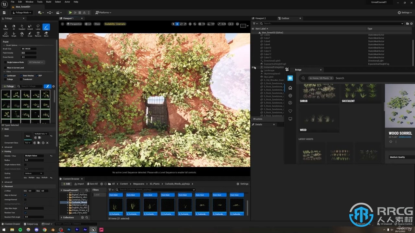Open Bridge profile account icon
The height and width of the screenshot is (233, 415).
point(290,103)
